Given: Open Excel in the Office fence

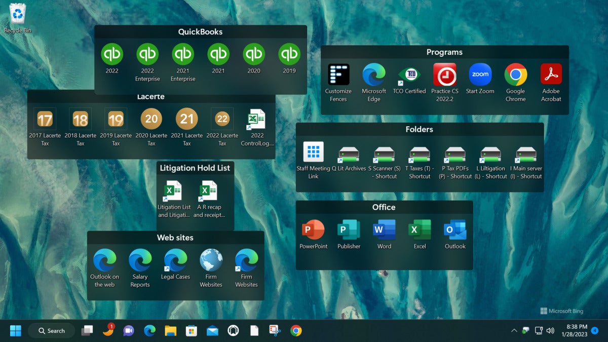Looking at the screenshot, I should click(420, 230).
